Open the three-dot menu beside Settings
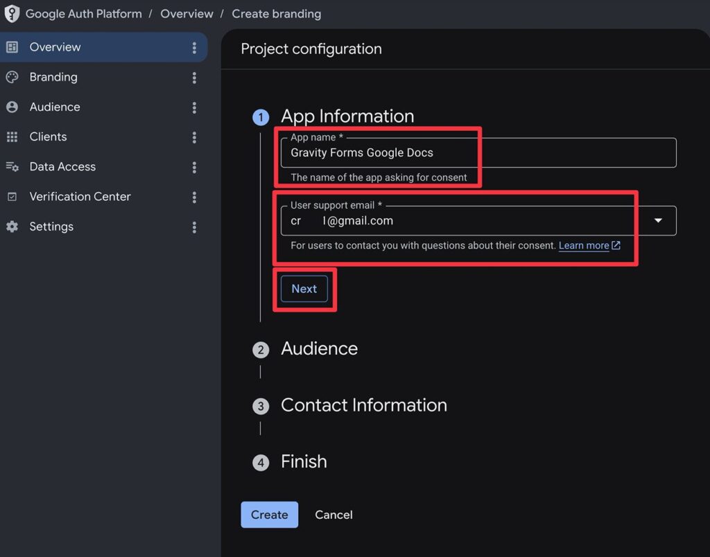The image size is (710, 557). (194, 227)
